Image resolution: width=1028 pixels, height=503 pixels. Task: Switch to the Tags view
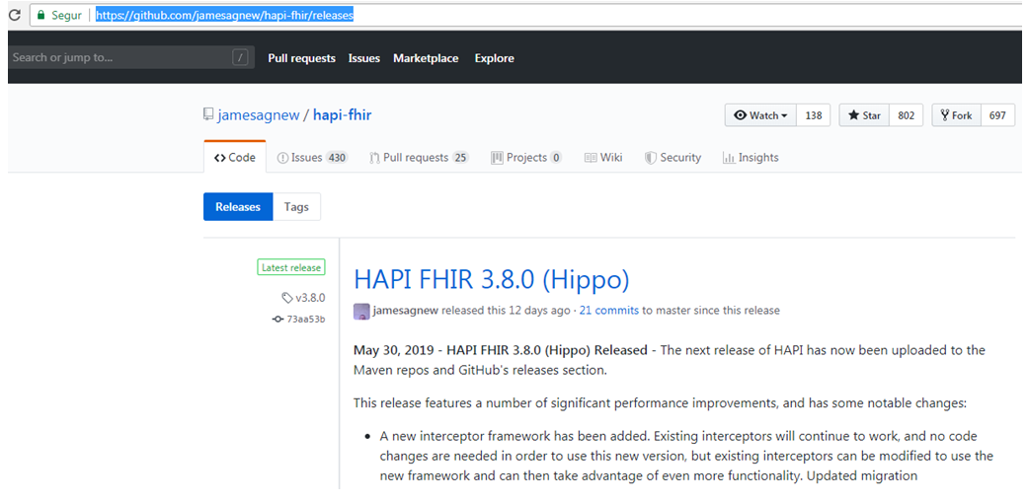point(296,207)
